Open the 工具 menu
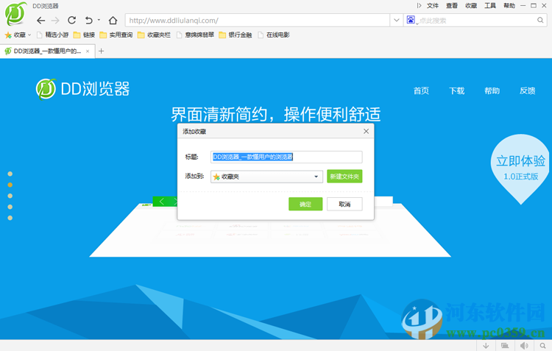552x351 pixels. click(490, 5)
